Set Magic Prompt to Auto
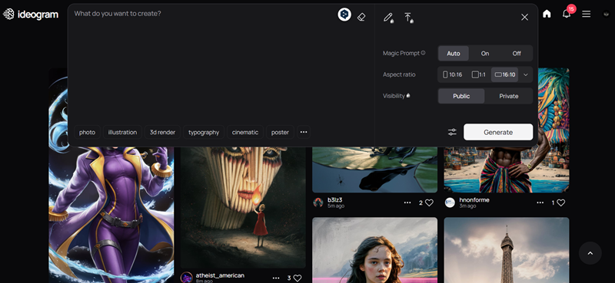The image size is (615, 283). click(x=454, y=53)
